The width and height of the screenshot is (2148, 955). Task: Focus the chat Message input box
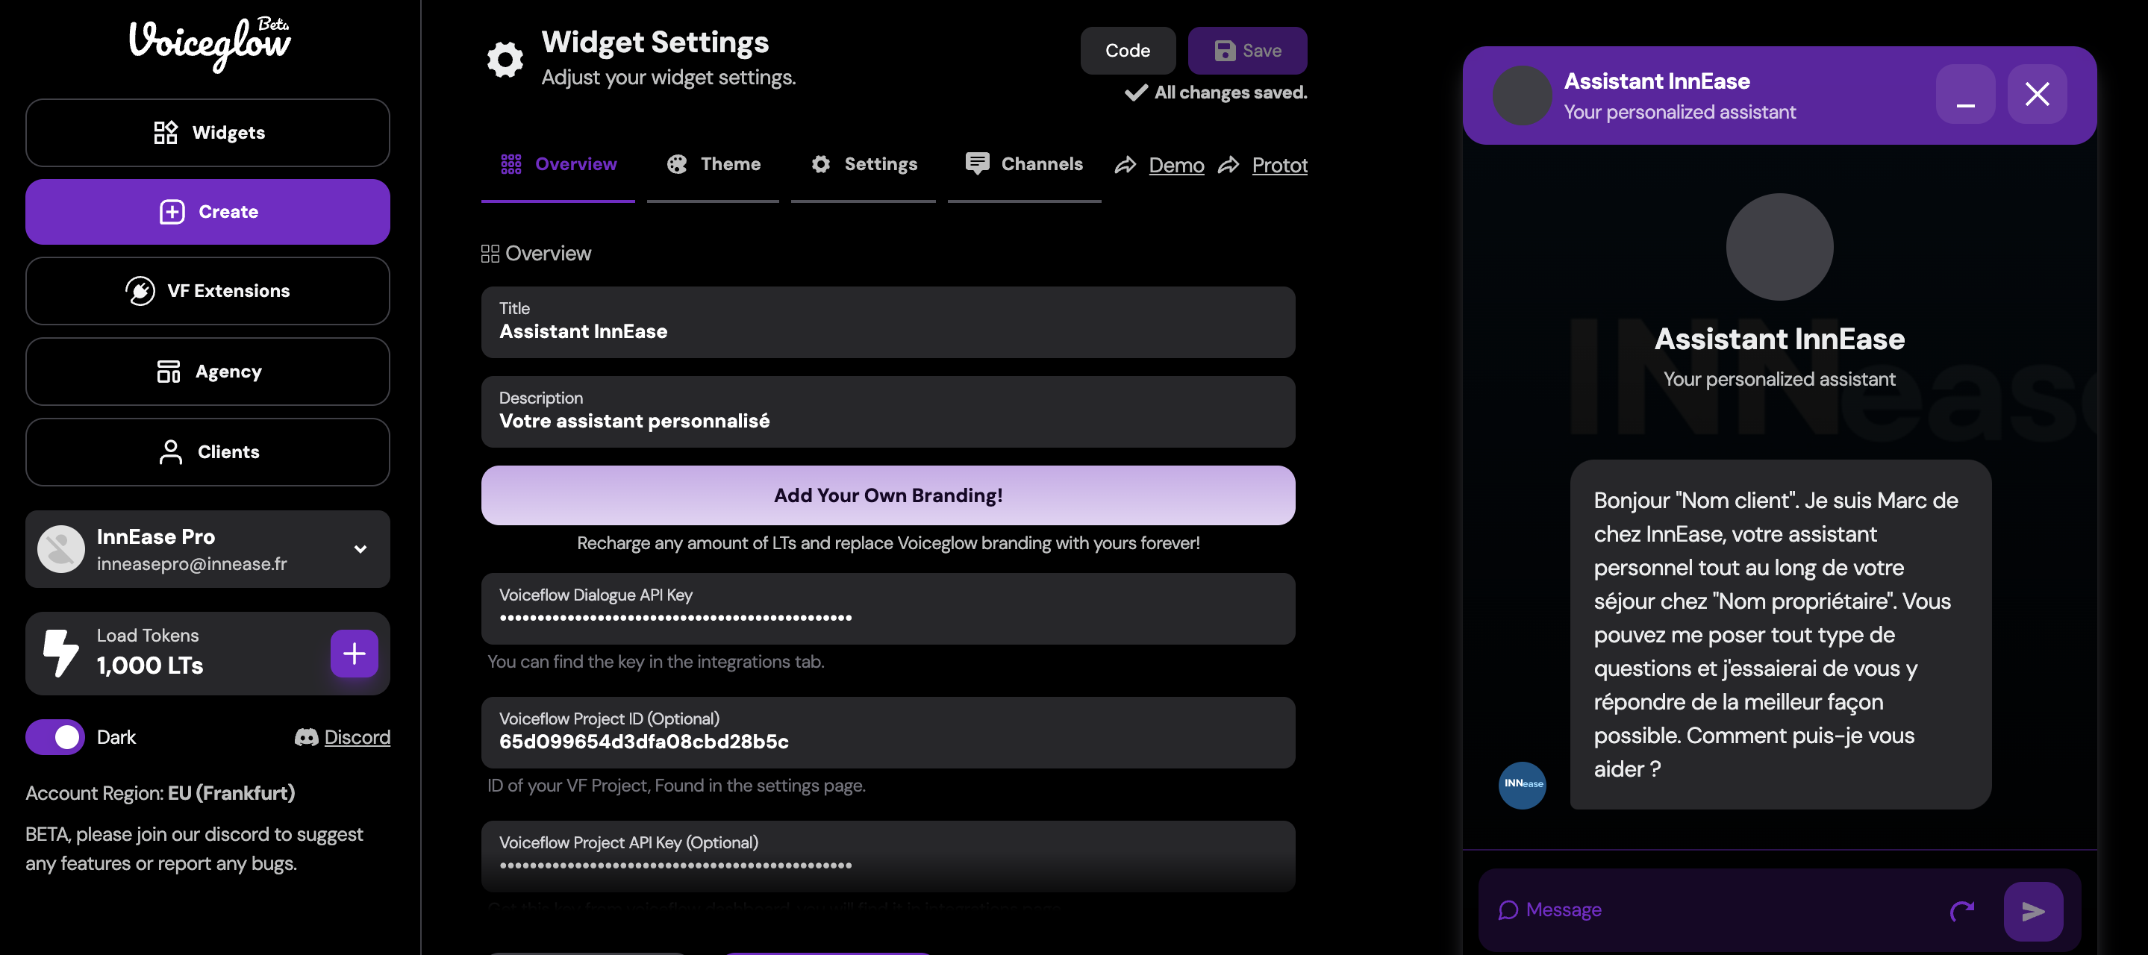click(1726, 910)
